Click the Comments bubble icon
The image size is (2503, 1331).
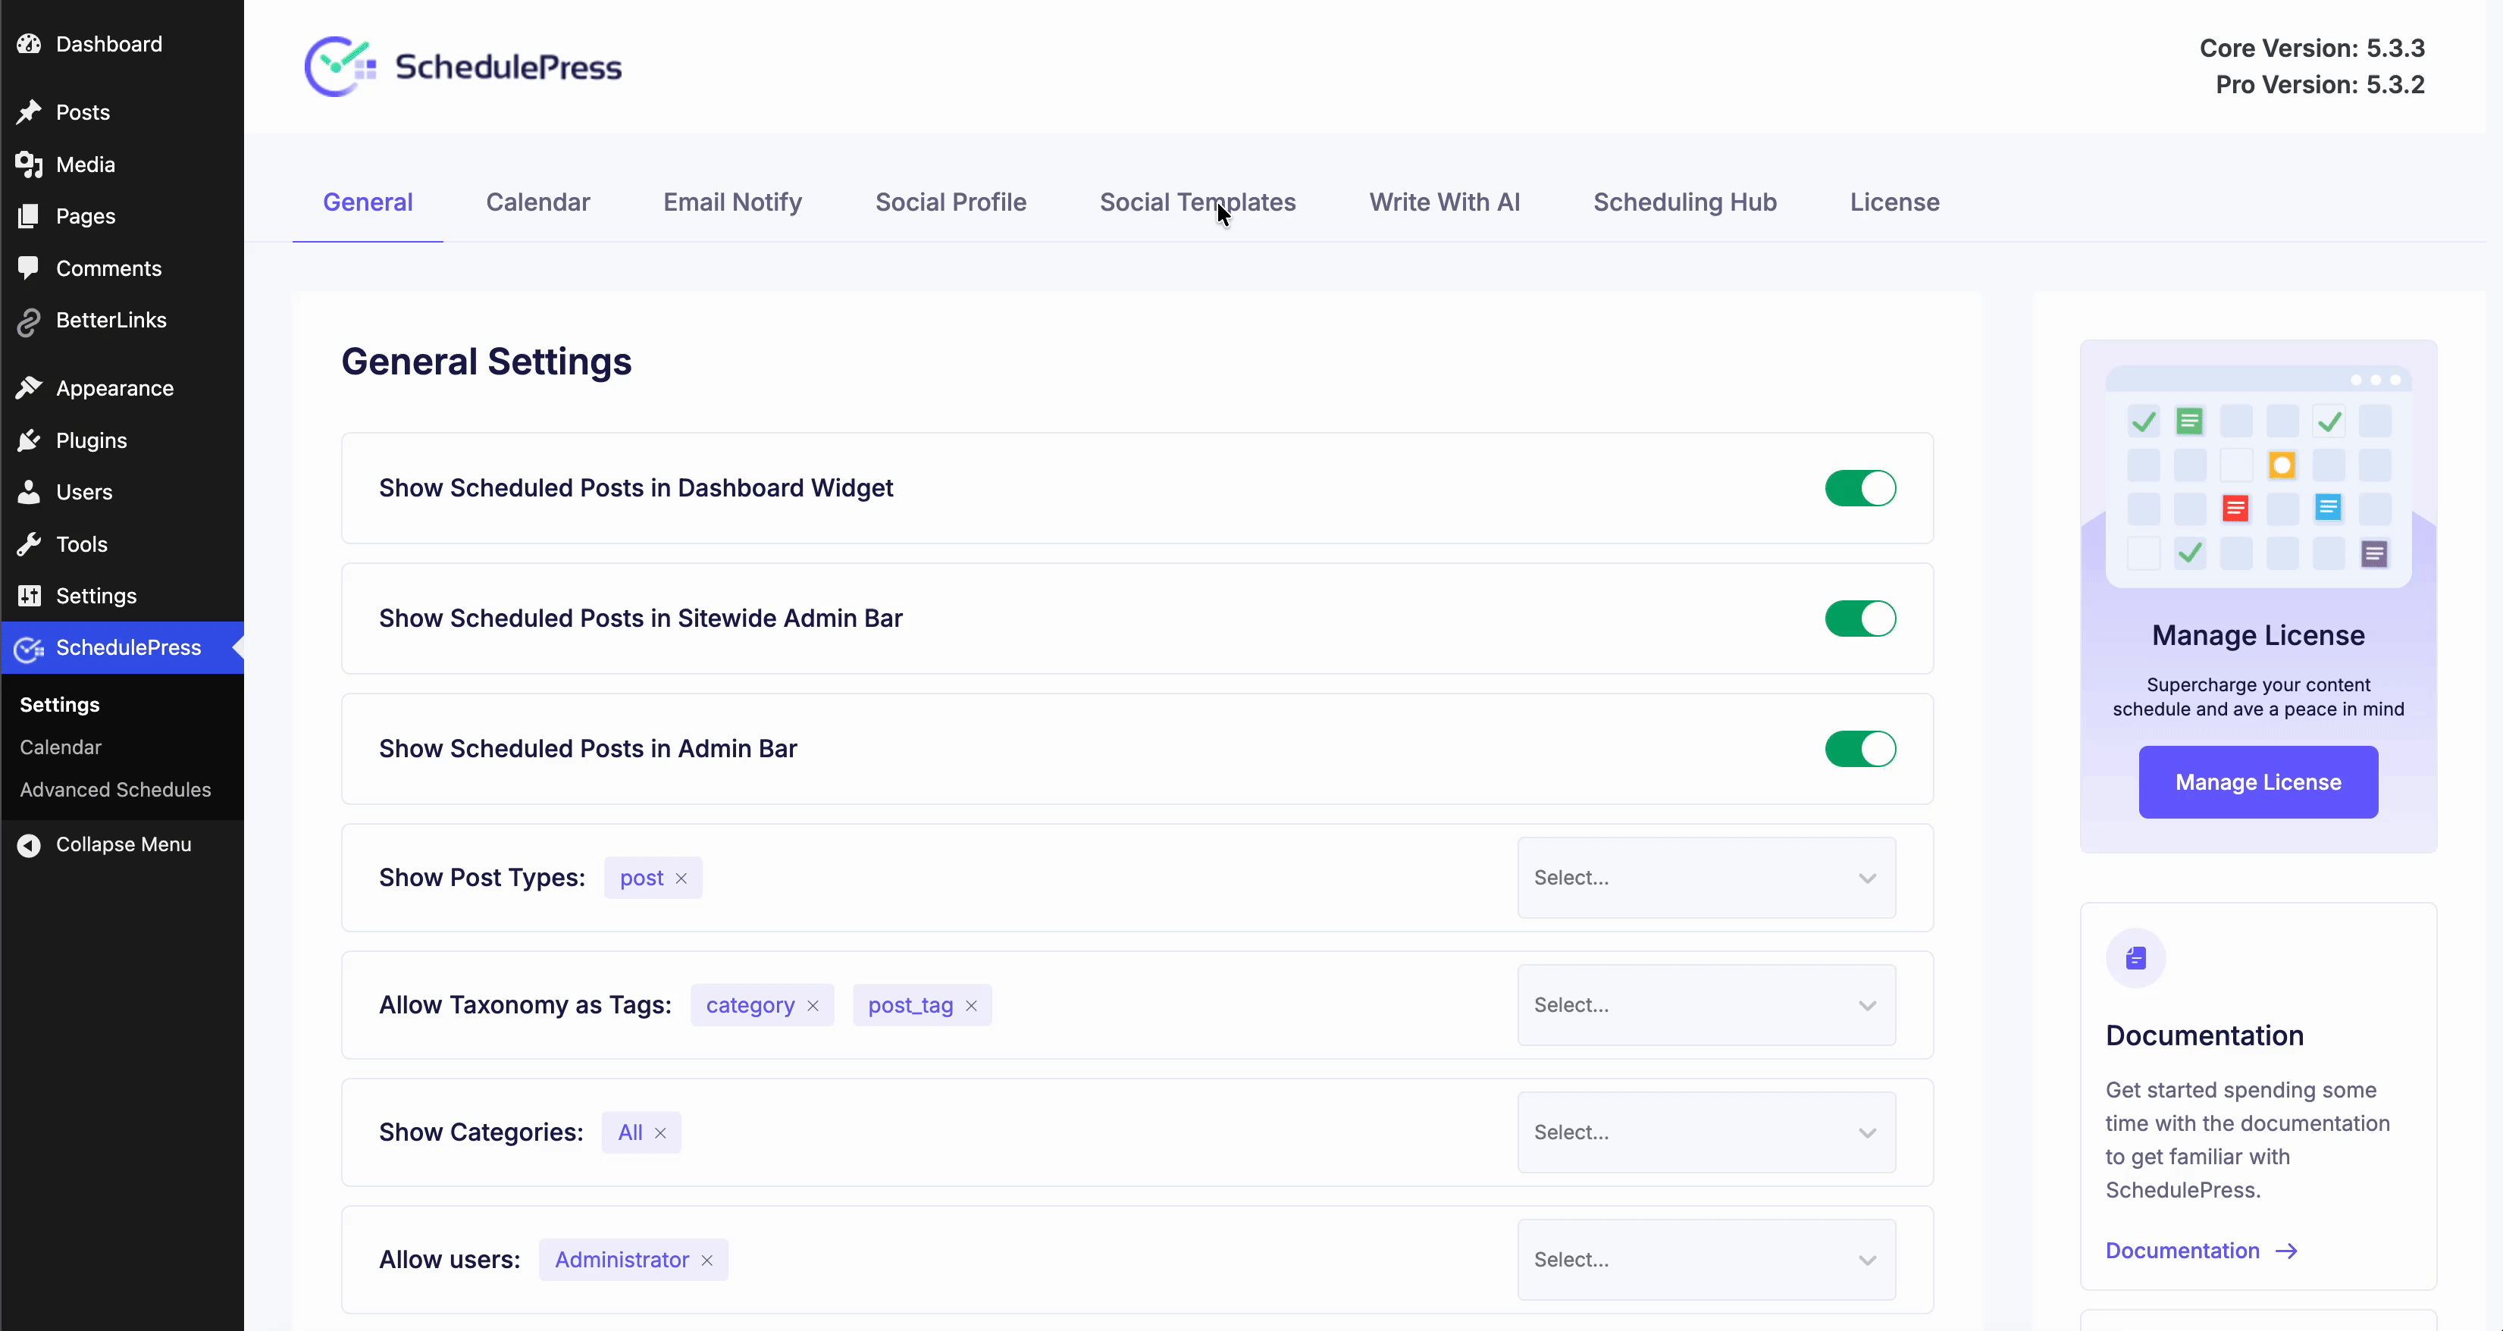coord(29,268)
